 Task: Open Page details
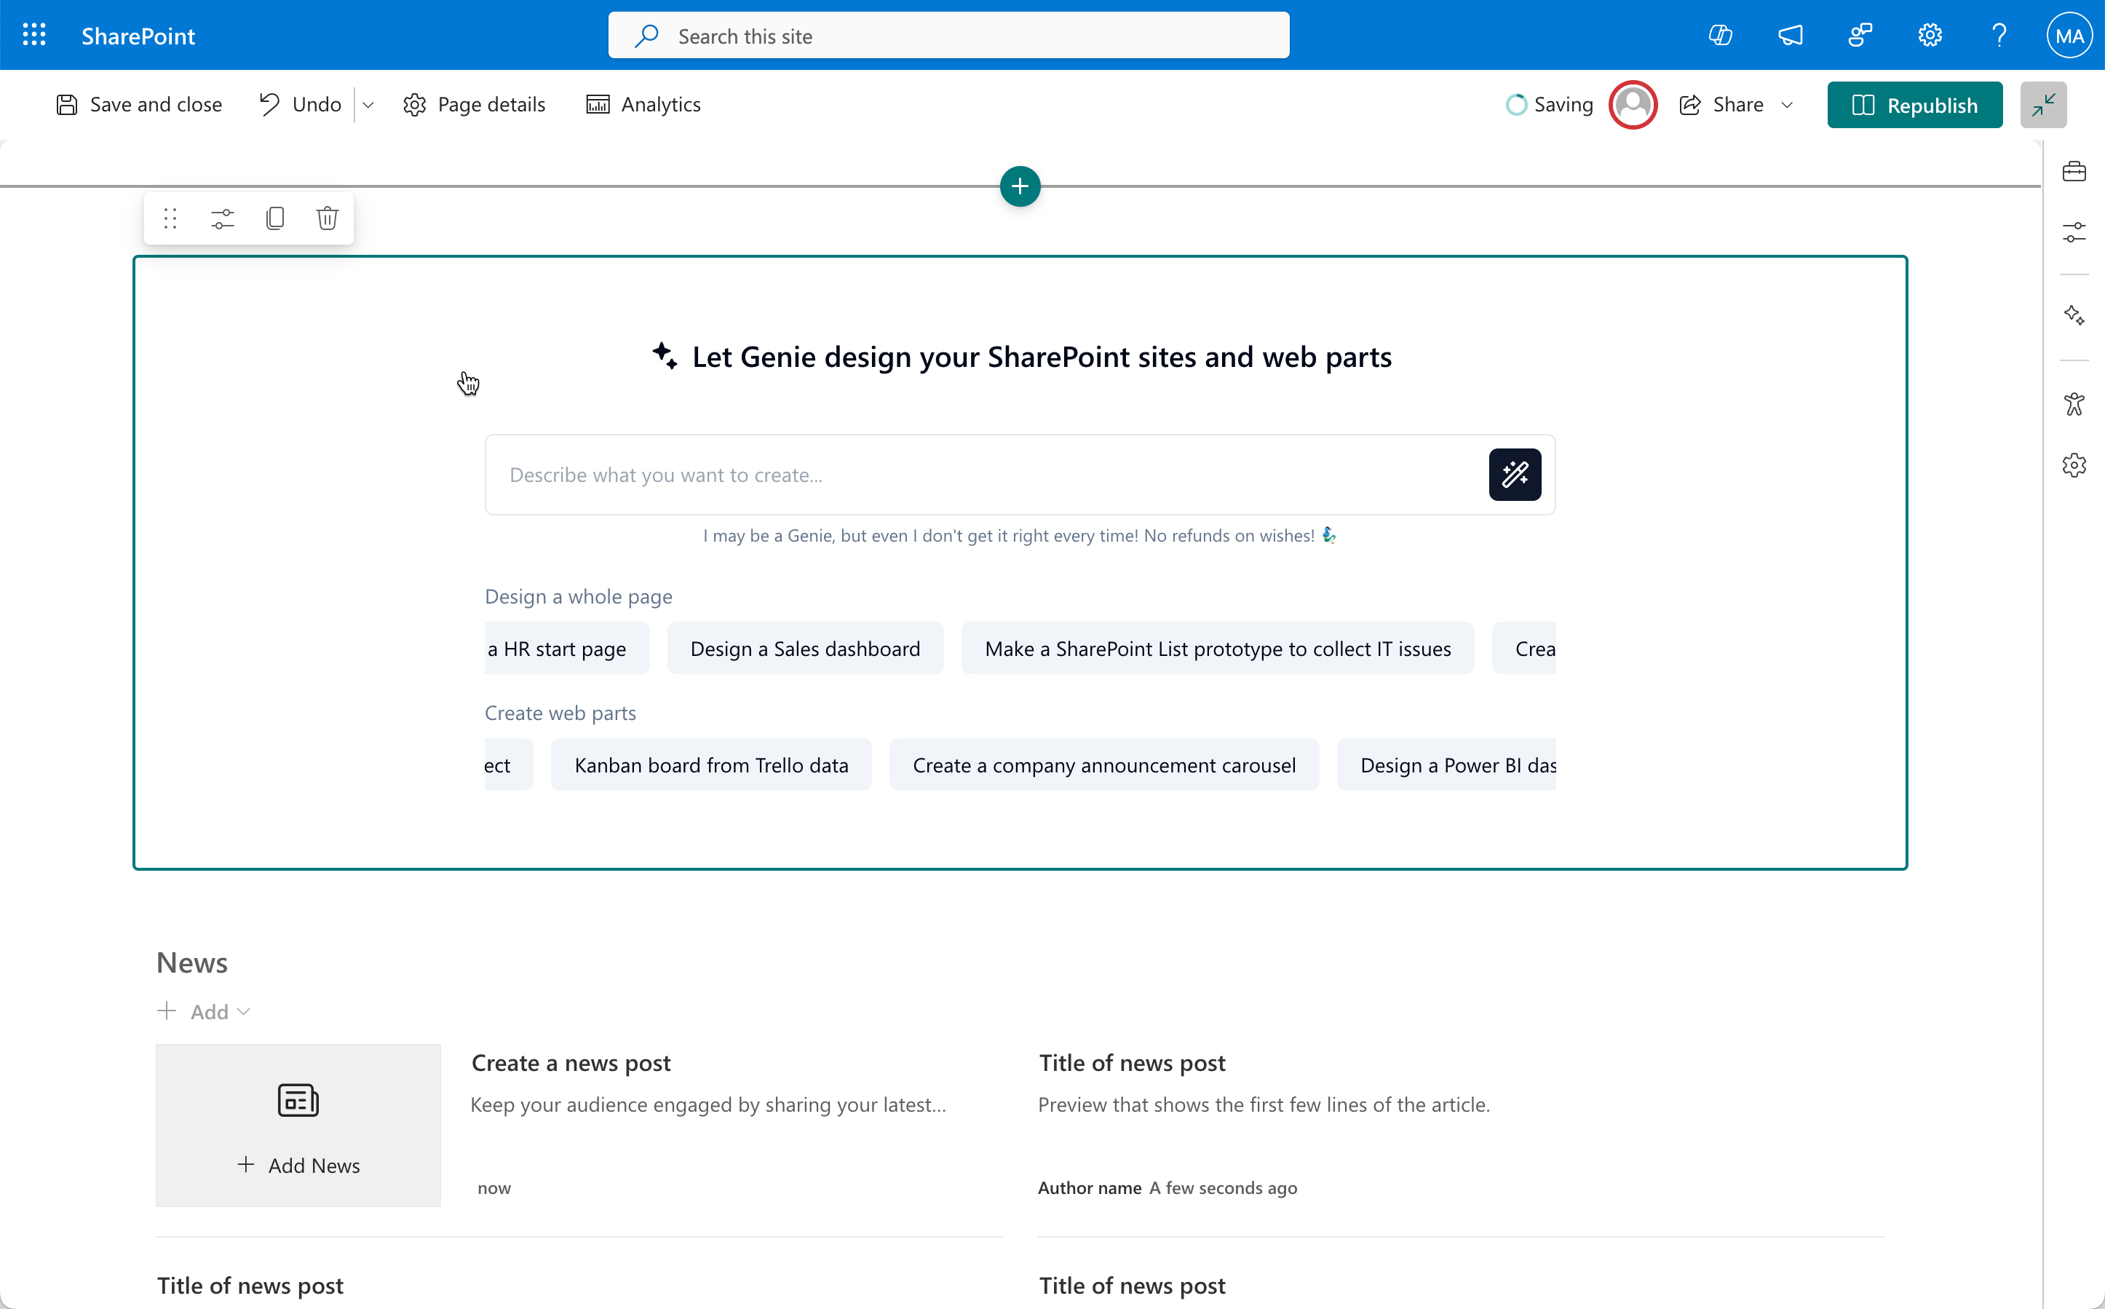click(x=475, y=105)
